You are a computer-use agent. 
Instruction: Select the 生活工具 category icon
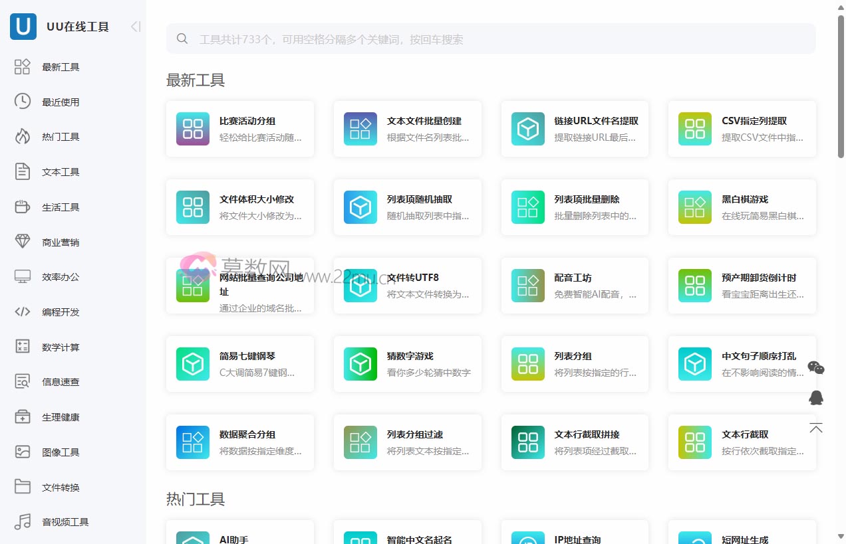tap(22, 207)
